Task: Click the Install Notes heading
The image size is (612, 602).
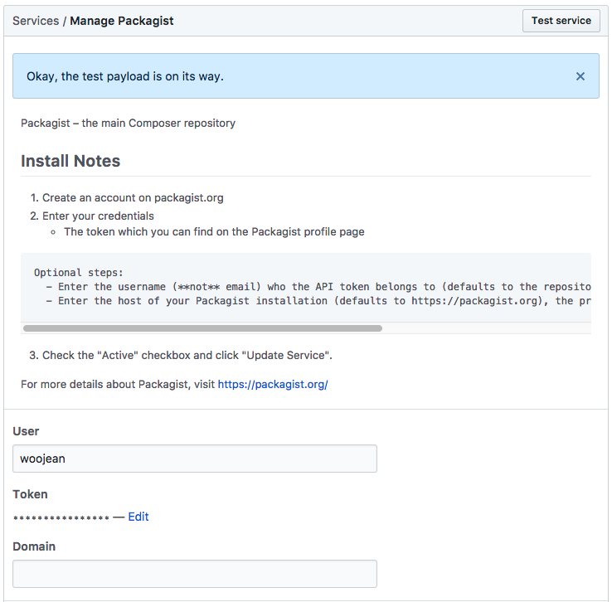Action: 70,161
